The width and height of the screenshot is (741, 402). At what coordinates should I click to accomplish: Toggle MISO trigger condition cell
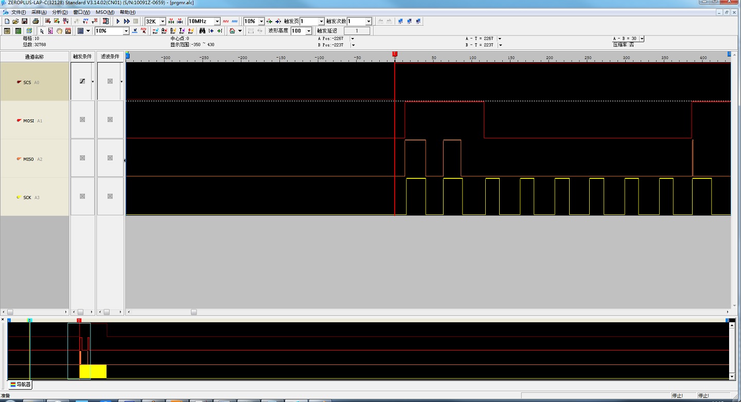tap(82, 158)
